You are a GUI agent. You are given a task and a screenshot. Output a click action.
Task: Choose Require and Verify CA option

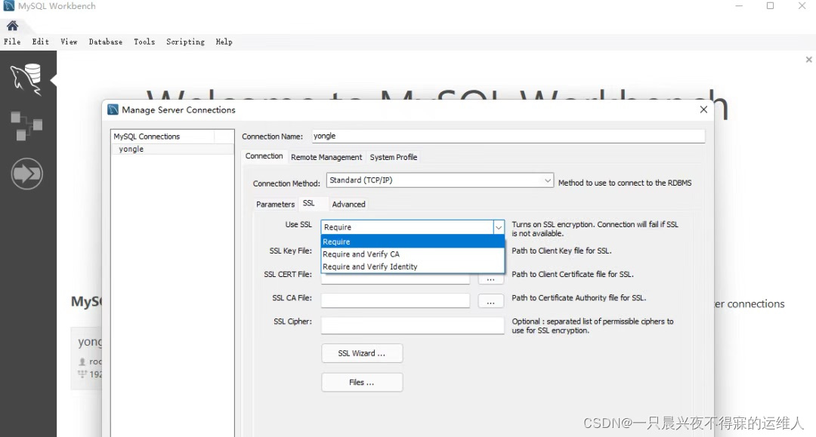[x=413, y=254]
